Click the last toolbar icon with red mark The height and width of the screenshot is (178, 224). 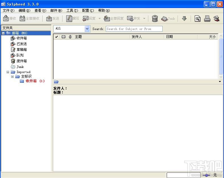[216, 19]
